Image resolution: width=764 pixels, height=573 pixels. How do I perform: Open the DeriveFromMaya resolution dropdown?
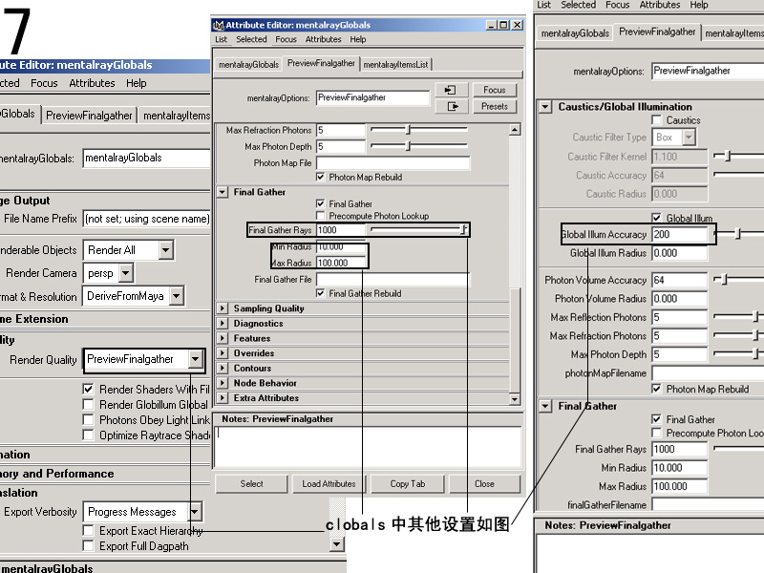click(x=177, y=296)
